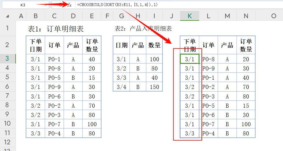Image resolution: width=283 pixels, height=151 pixels.
Task: Select cell I3 with value 100
Action: (x=154, y=59)
